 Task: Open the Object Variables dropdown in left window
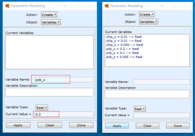(51, 22)
